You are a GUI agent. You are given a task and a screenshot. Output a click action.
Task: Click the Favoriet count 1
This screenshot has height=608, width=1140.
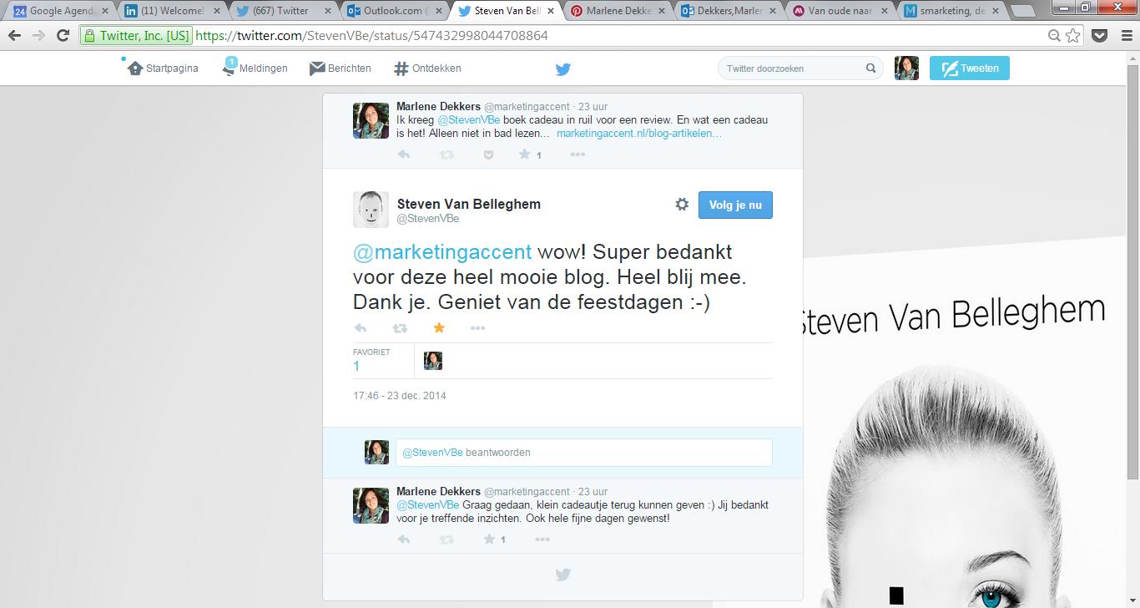click(356, 366)
